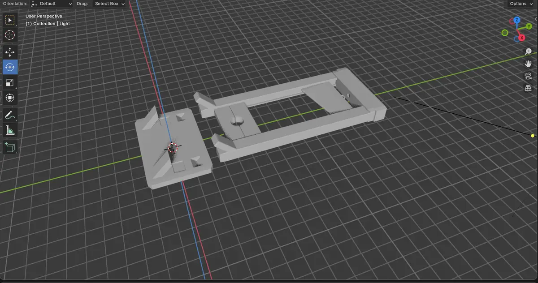Click the Y axis on navigation gizmo
The image size is (538, 283).
(529, 27)
